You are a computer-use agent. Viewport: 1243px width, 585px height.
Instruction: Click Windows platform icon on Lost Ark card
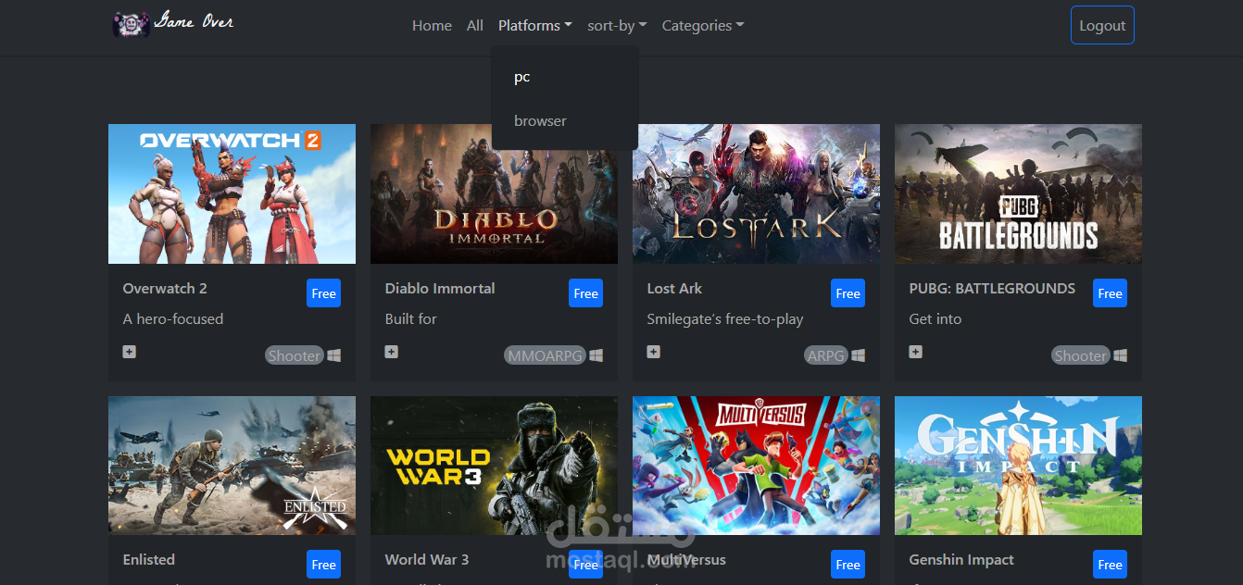point(859,355)
